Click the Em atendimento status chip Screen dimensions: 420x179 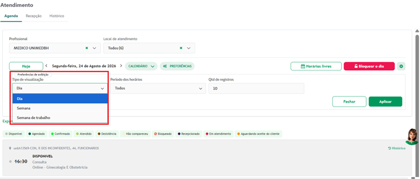click(x=218, y=134)
